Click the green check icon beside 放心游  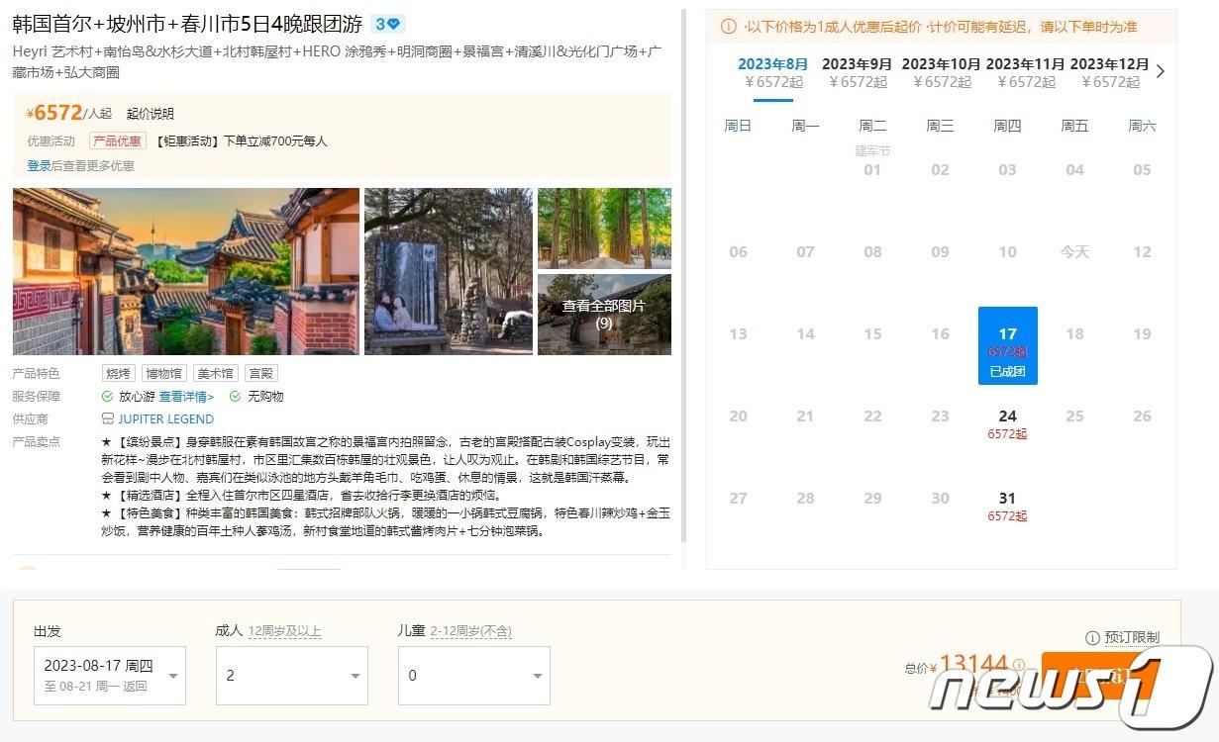point(108,396)
